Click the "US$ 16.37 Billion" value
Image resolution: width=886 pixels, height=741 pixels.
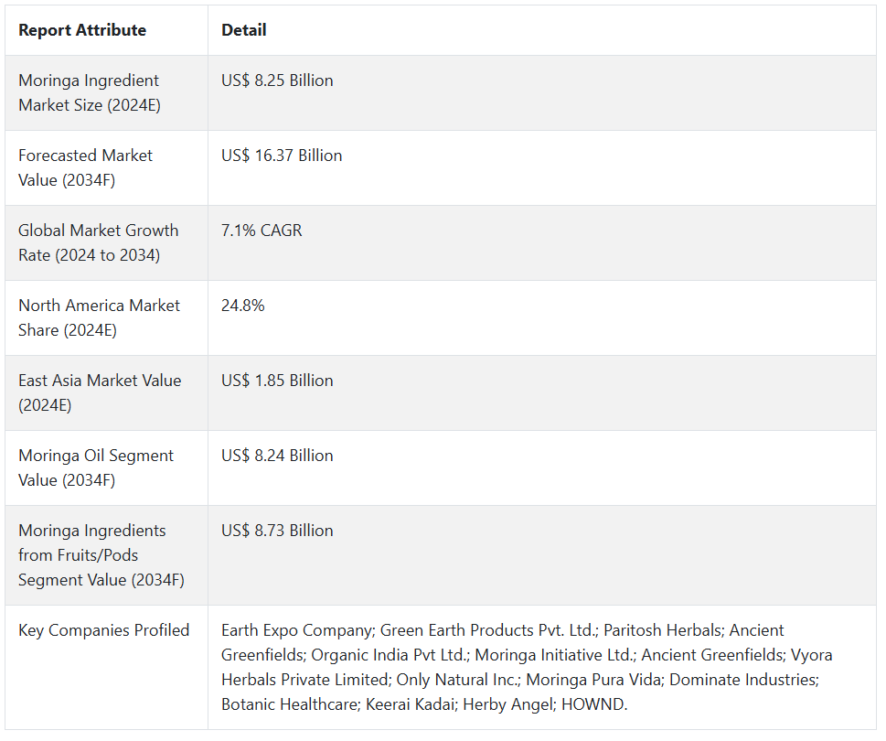point(282,156)
